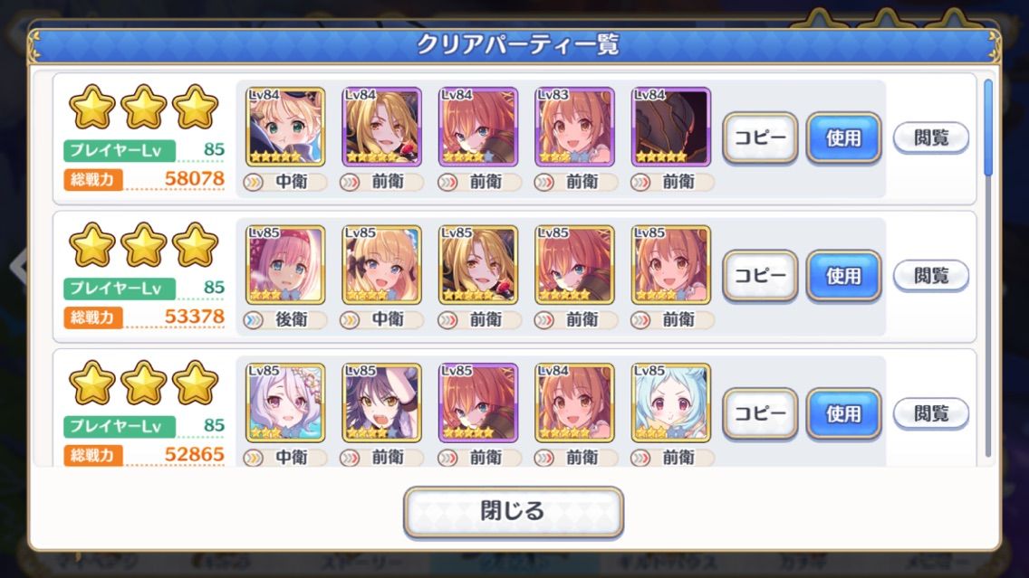The height and width of the screenshot is (578, 1029).
Task: Copy the 58078 power party
Action: pyautogui.click(x=760, y=137)
